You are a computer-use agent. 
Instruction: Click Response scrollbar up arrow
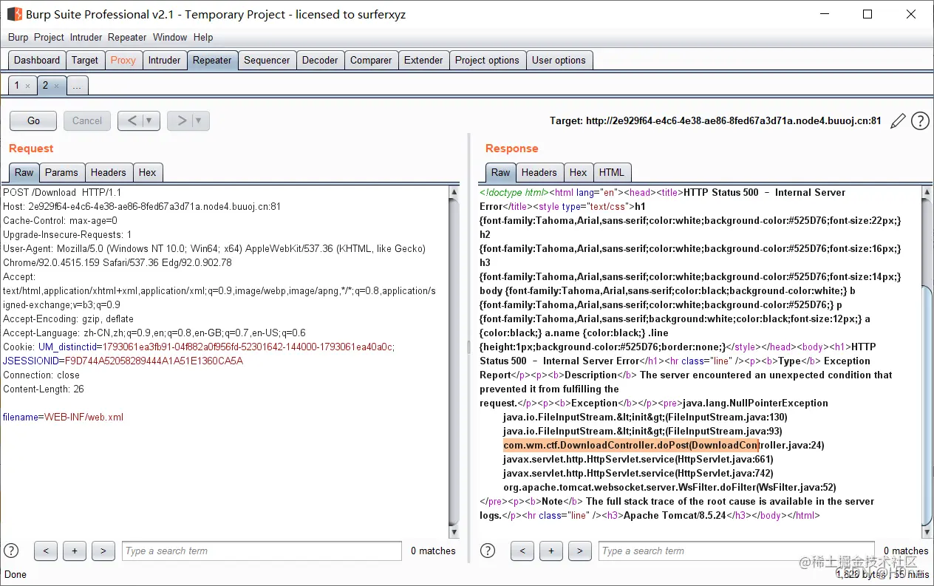click(x=927, y=192)
